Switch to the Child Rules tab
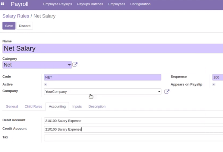 tap(33, 106)
